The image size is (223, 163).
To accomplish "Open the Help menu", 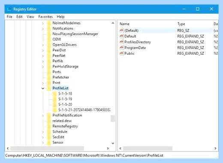I will 60,17.
